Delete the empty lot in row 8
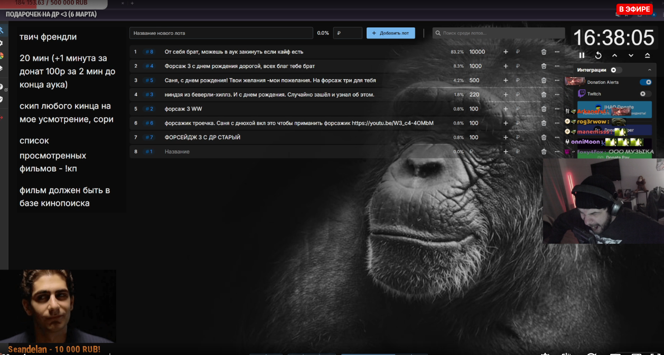Screen dimensions: 664x355 click(544, 151)
